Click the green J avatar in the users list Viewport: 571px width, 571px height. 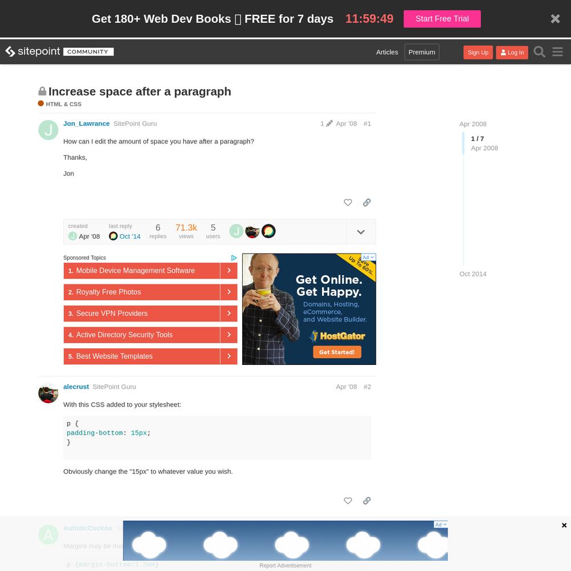pyautogui.click(x=236, y=231)
